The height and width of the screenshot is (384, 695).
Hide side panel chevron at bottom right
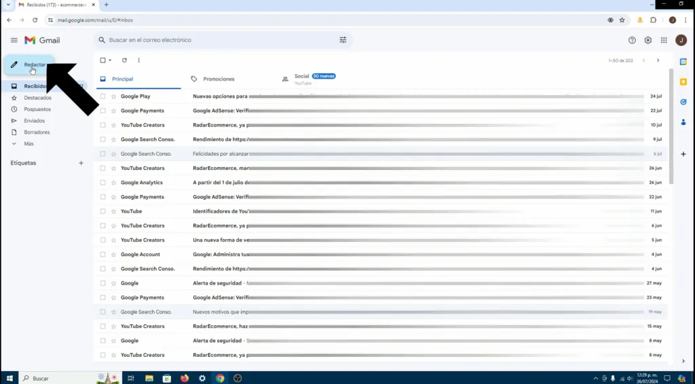coord(683,361)
